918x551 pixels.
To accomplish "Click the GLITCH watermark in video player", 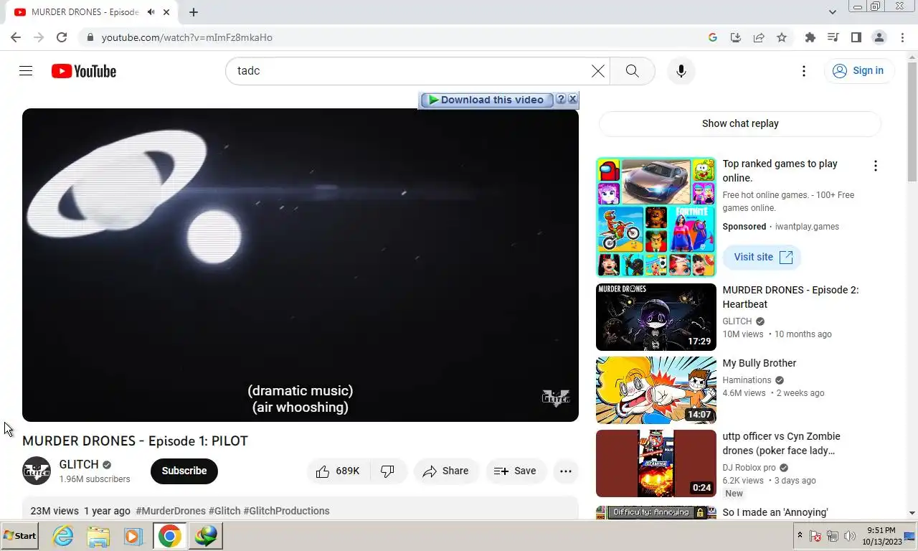I will (x=555, y=398).
